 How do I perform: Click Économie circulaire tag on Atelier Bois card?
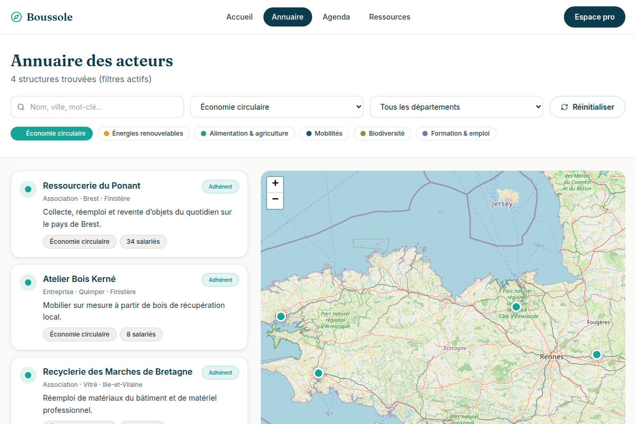(79, 334)
